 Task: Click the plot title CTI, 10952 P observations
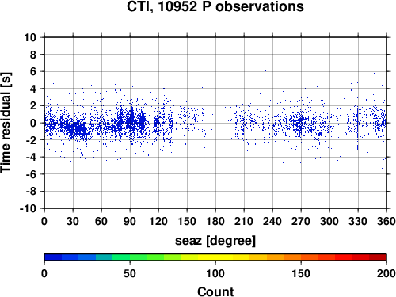click(215, 6)
